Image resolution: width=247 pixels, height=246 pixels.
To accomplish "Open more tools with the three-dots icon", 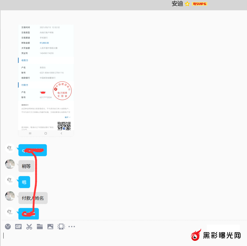I will point(72,226).
